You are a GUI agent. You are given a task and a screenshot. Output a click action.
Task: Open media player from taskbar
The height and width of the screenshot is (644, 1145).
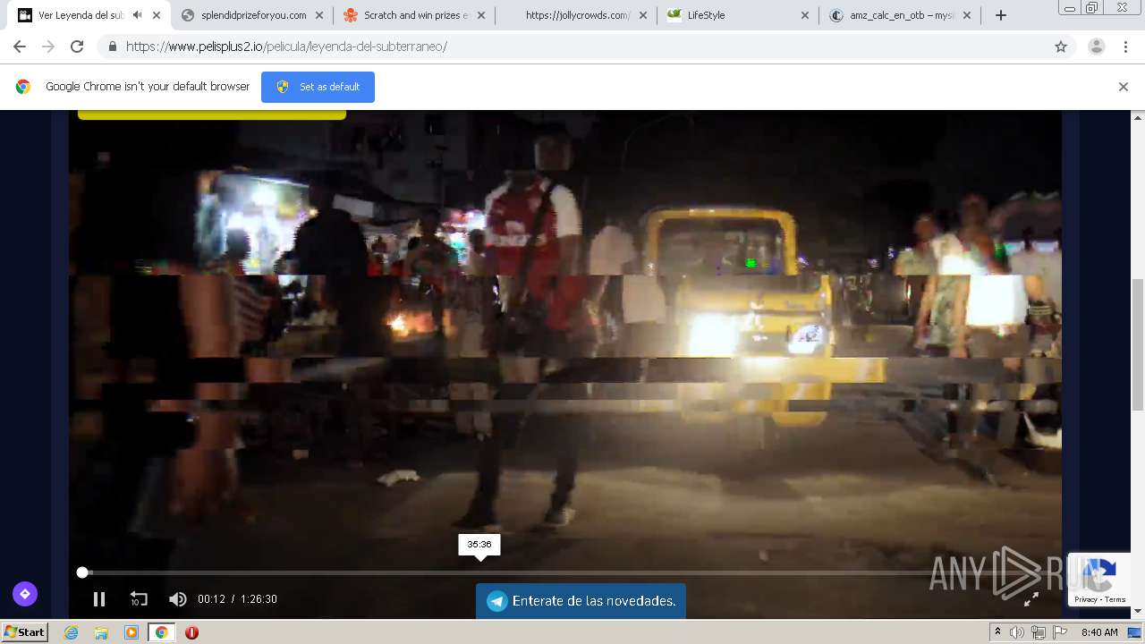(x=131, y=632)
